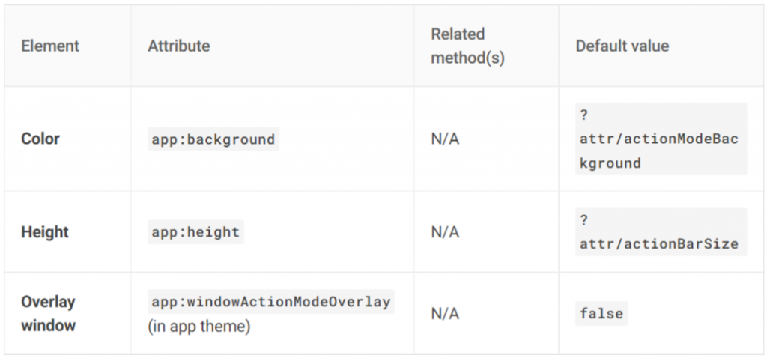767x355 pixels.
Task: Click N/A in the Color row
Action: click(x=445, y=139)
